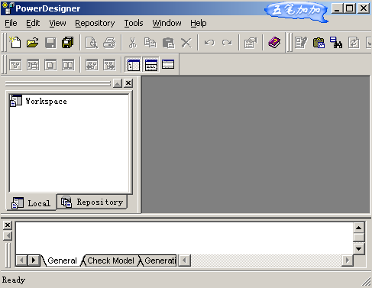Collapse browser panel with up-arrow button

(x=118, y=83)
